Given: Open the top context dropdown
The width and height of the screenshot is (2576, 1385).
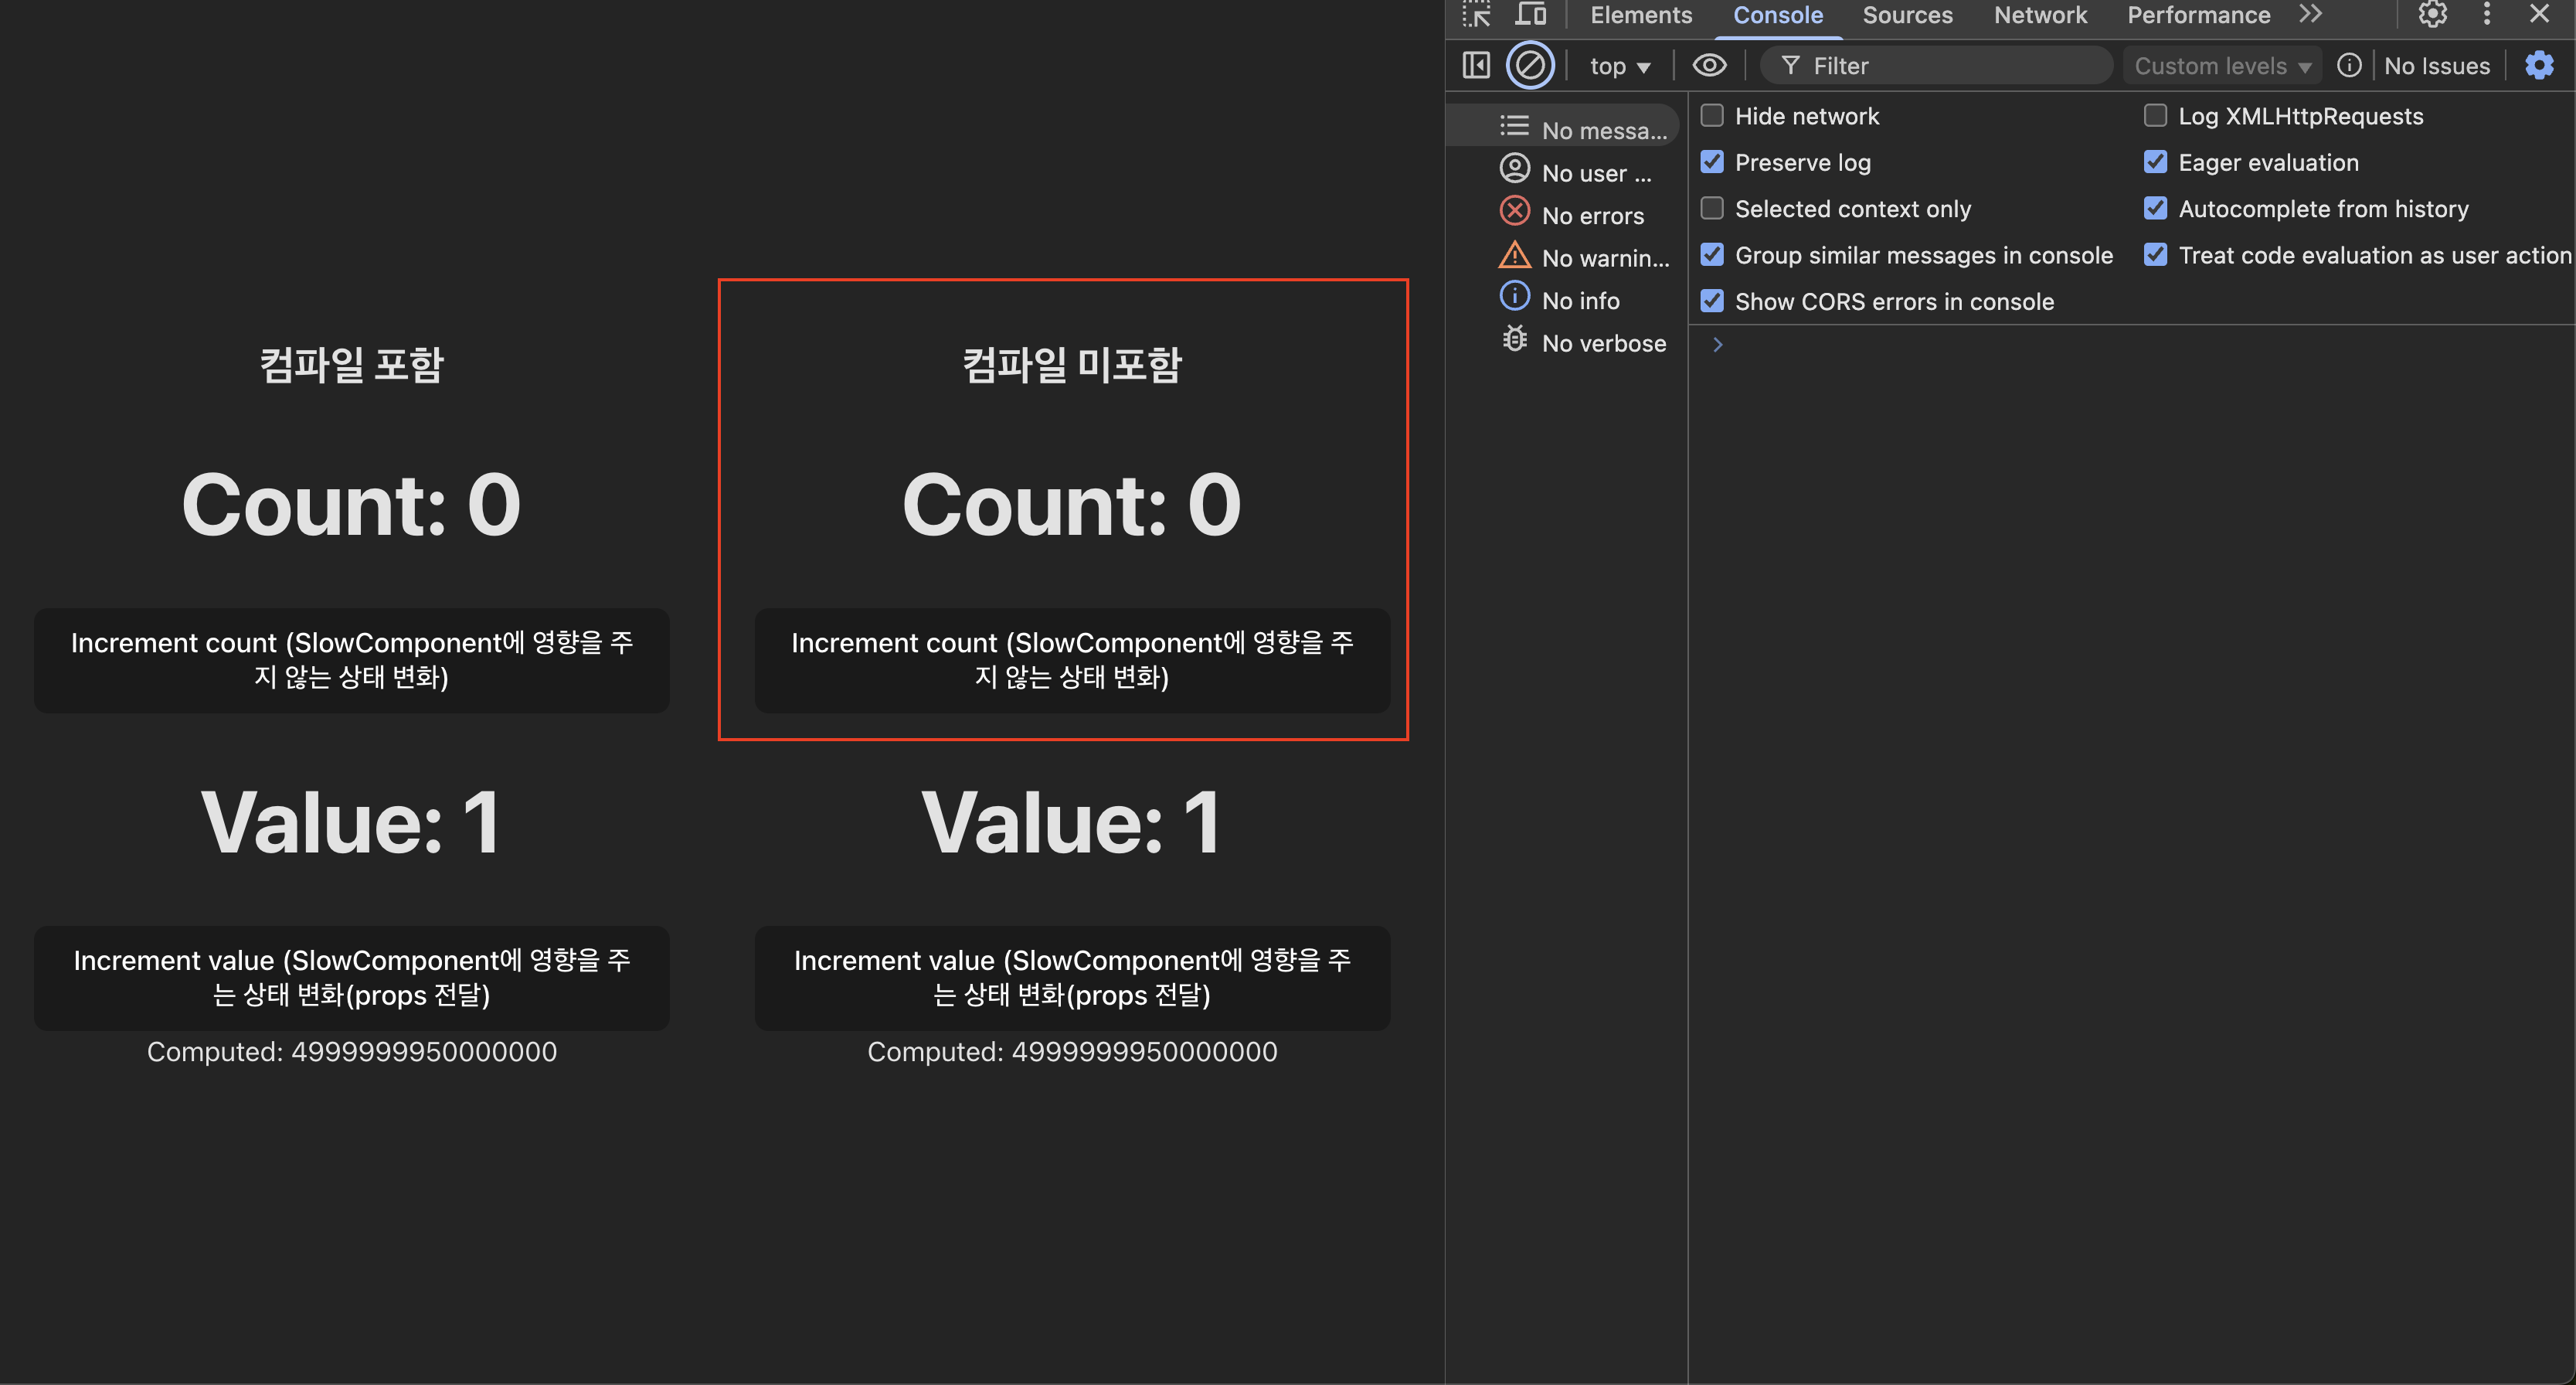Looking at the screenshot, I should [1619, 66].
